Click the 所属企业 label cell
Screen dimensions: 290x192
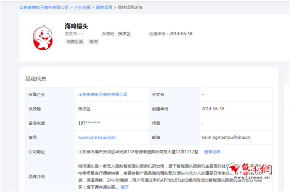(x=50, y=94)
